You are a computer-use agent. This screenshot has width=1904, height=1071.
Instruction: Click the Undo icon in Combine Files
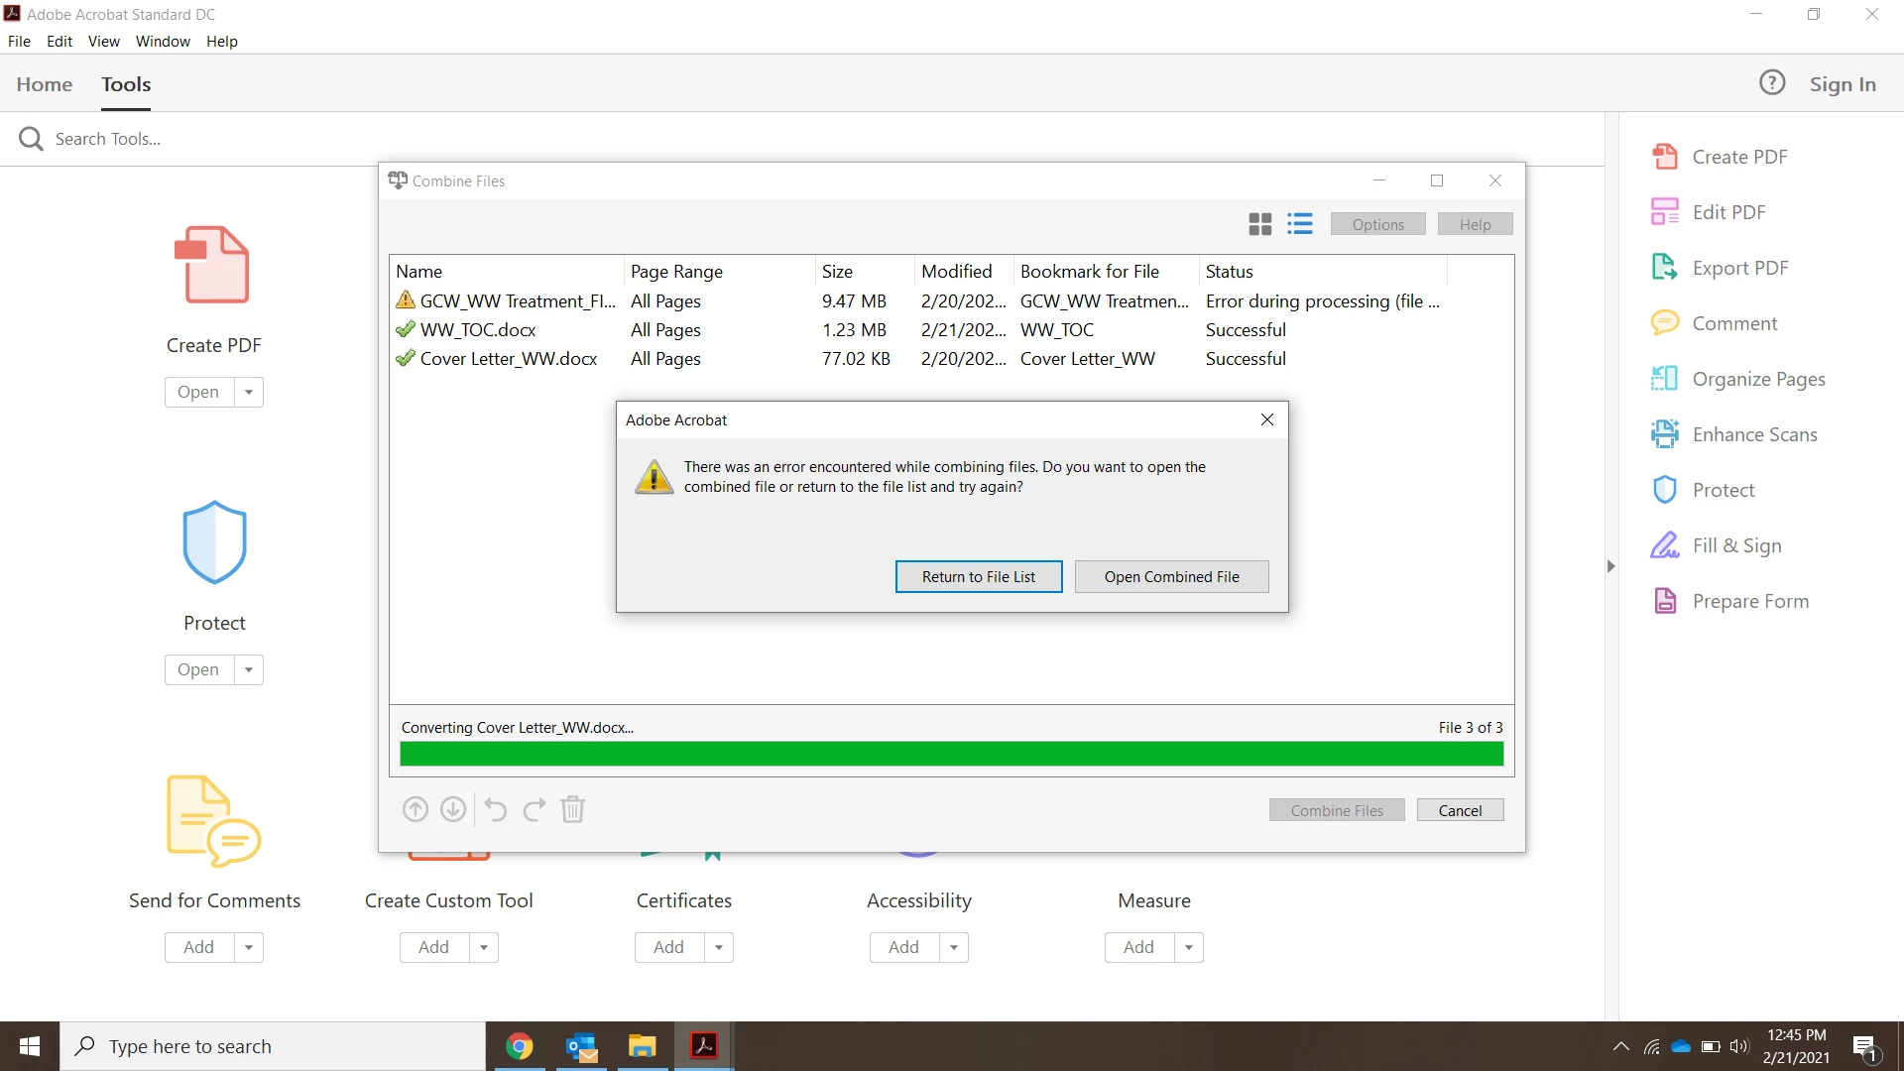495,810
